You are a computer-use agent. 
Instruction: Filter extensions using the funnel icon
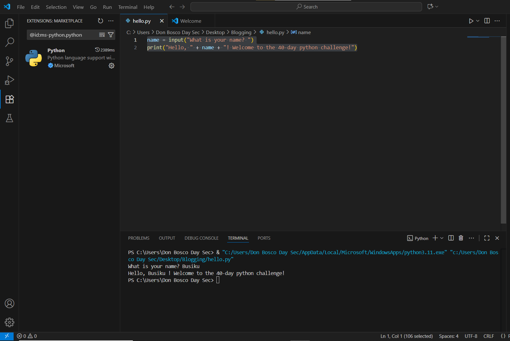pos(111,35)
